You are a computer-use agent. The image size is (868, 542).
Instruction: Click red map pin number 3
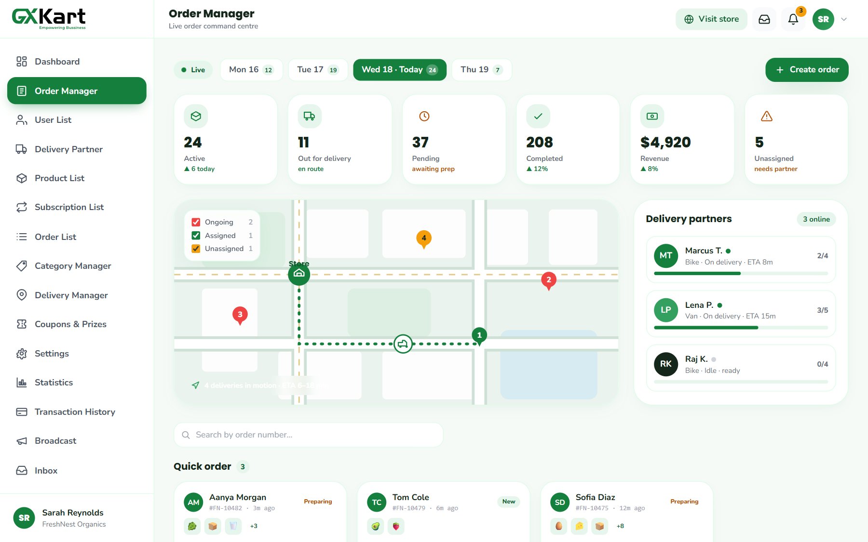[x=240, y=316]
